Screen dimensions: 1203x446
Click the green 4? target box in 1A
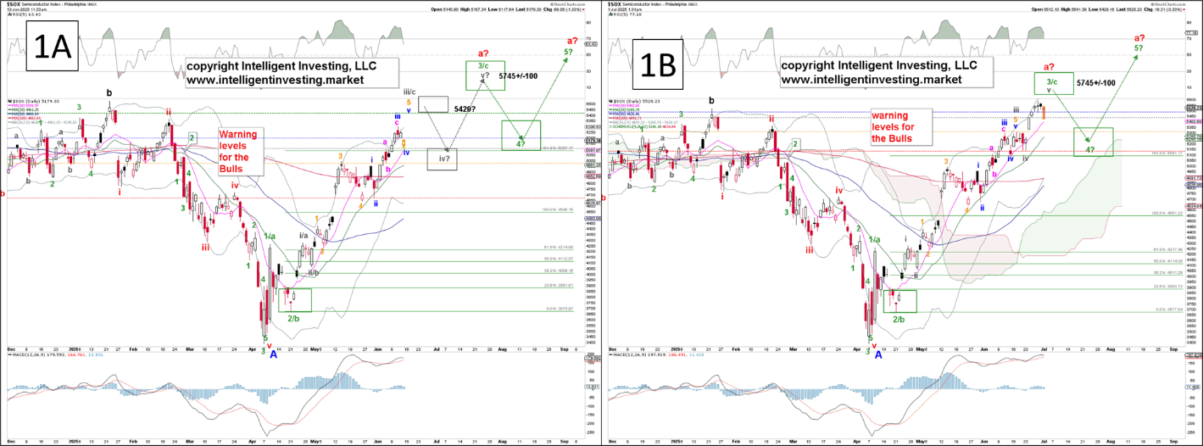click(521, 135)
